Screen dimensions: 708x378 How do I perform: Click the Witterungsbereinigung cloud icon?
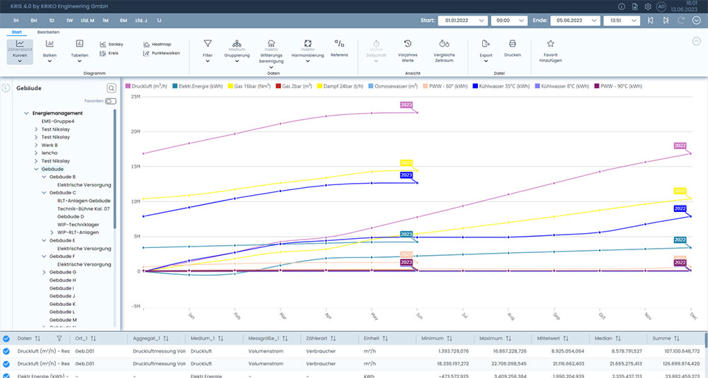coord(271,43)
